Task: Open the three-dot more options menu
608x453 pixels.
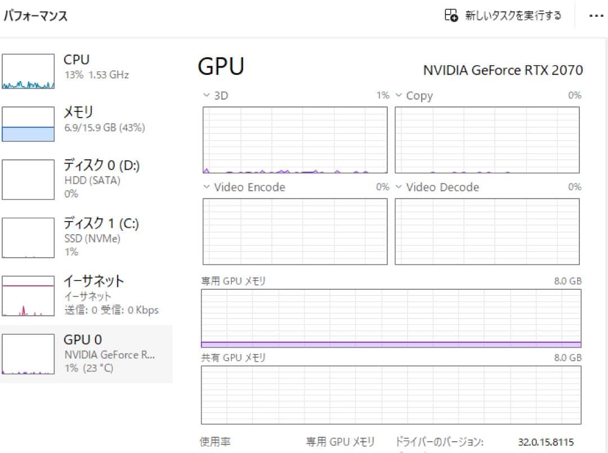Action: pos(596,16)
